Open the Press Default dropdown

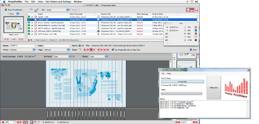(x=22, y=50)
